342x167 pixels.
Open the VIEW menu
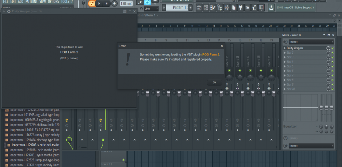click(42, 2)
